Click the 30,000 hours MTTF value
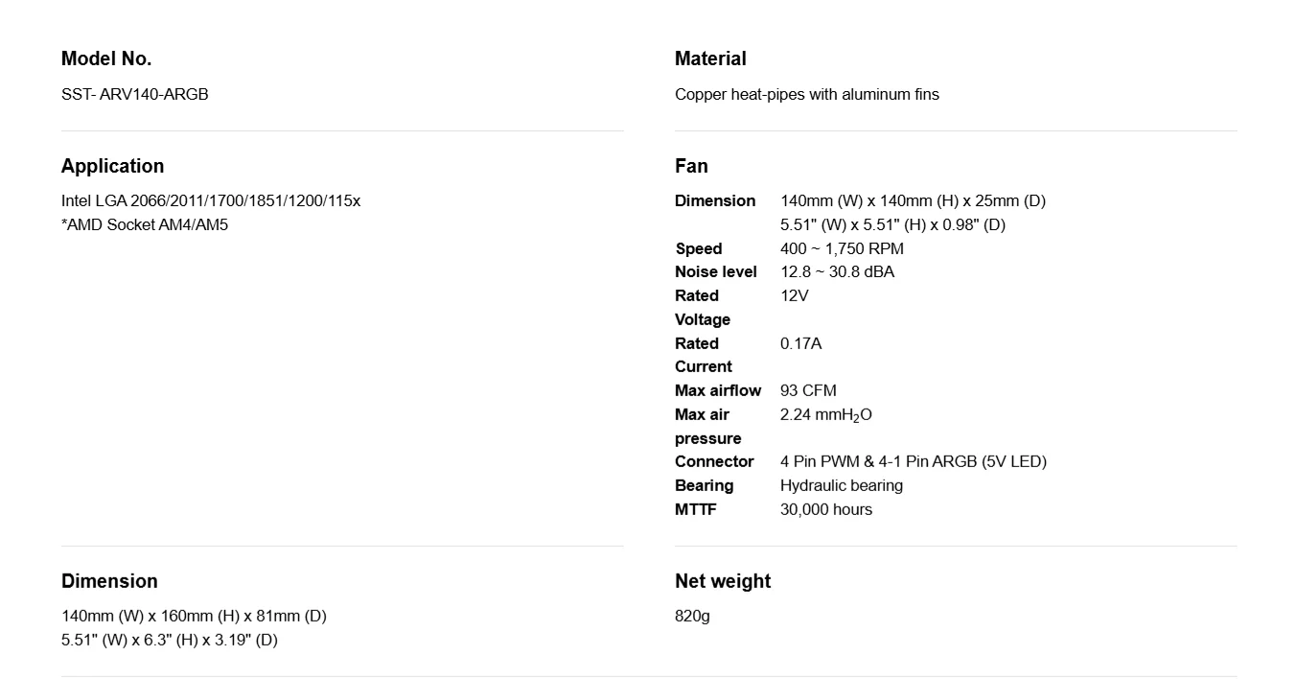1296x679 pixels. pos(826,509)
